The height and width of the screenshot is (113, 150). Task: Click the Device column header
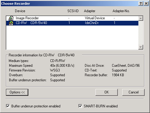tap(20, 11)
